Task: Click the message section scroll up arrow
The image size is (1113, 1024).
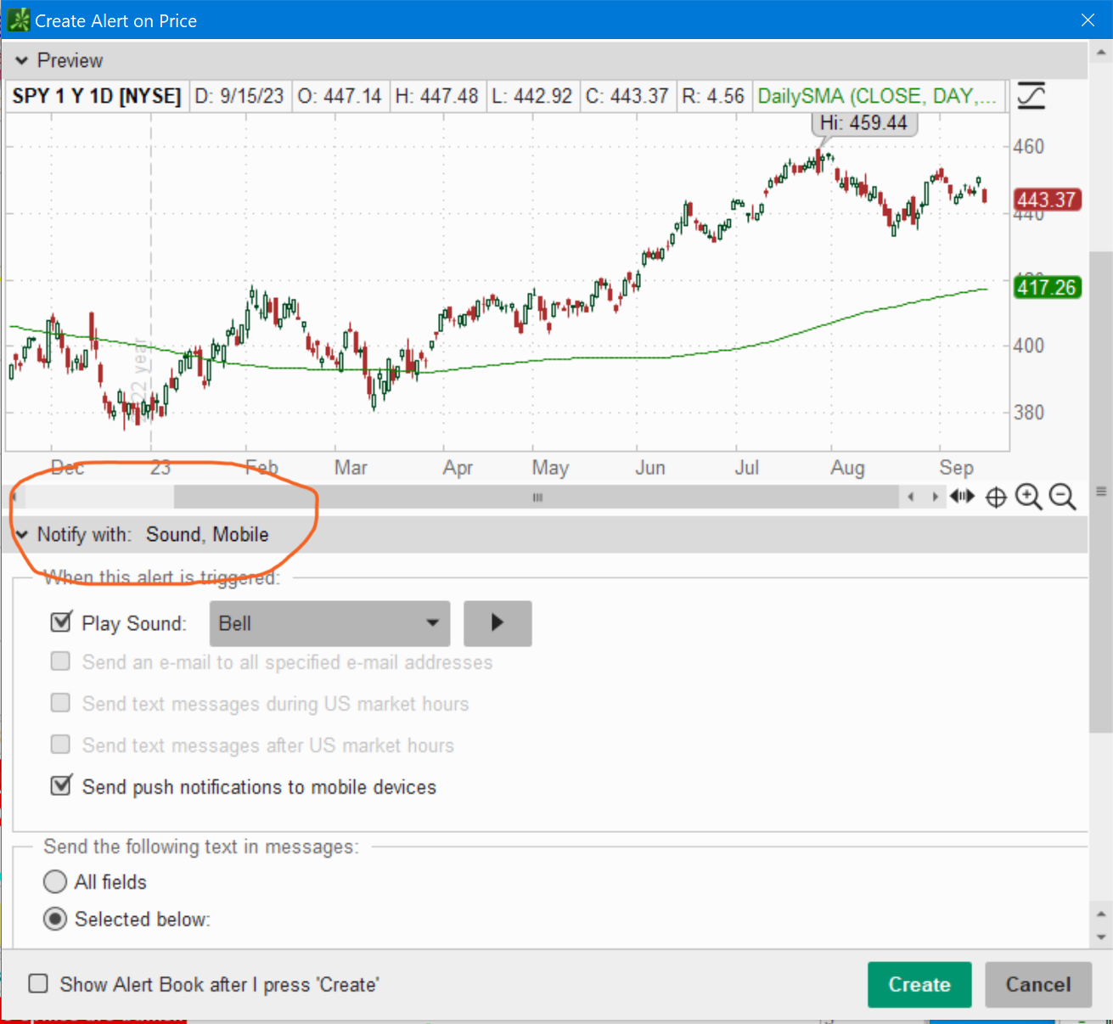Action: pyautogui.click(x=1101, y=914)
